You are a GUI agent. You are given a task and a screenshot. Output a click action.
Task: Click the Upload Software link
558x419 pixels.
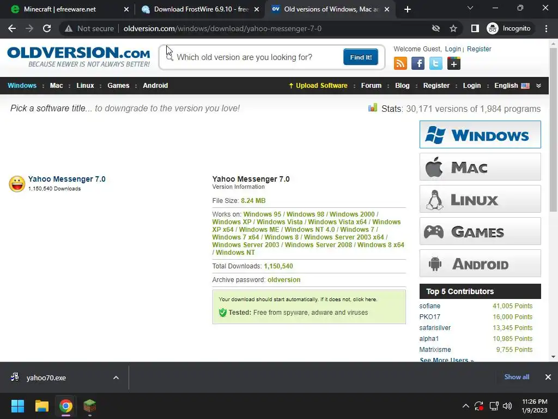[x=318, y=86]
